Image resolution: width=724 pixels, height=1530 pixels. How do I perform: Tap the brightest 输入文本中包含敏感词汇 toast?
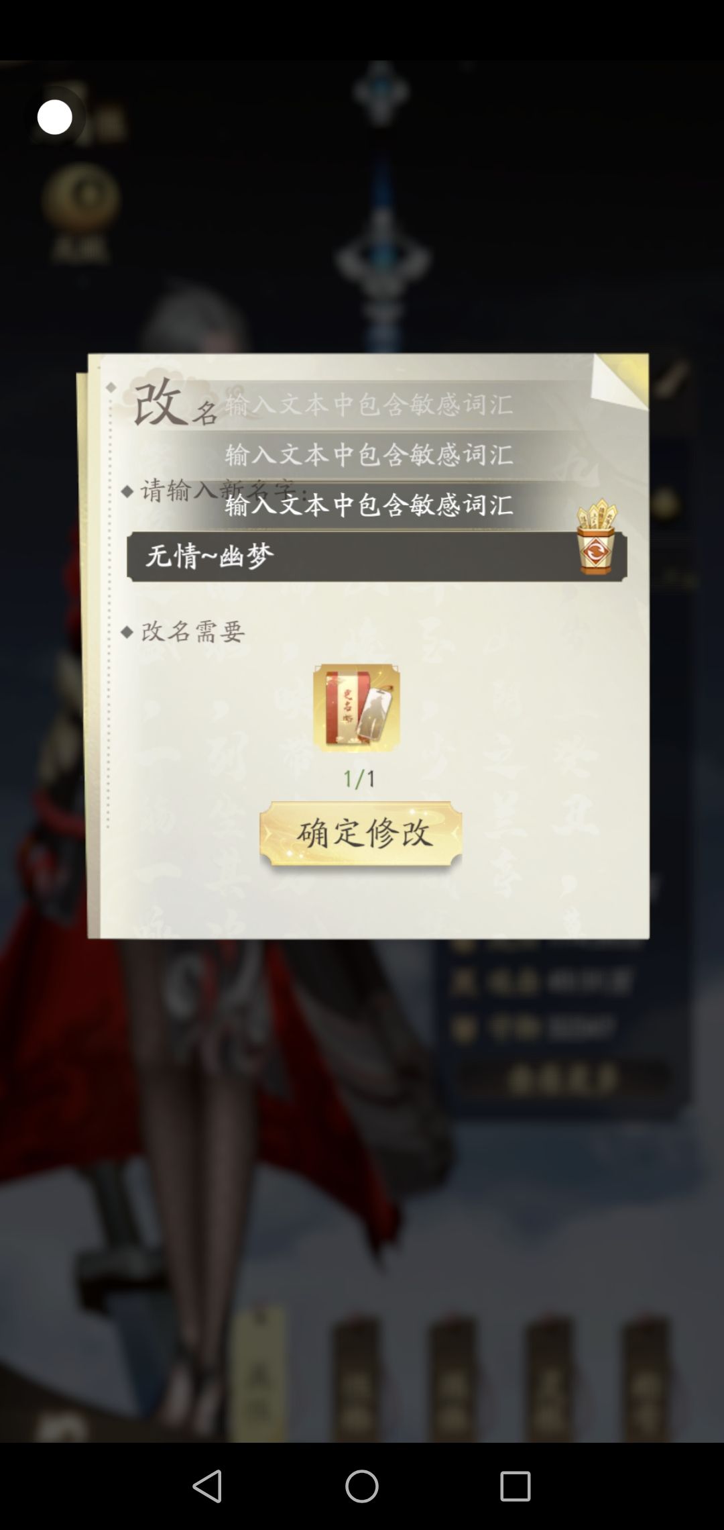coord(369,505)
